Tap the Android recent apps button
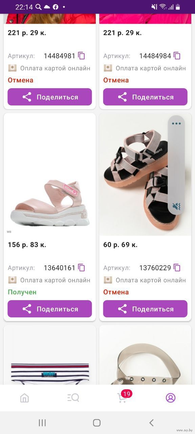 [42, 422]
